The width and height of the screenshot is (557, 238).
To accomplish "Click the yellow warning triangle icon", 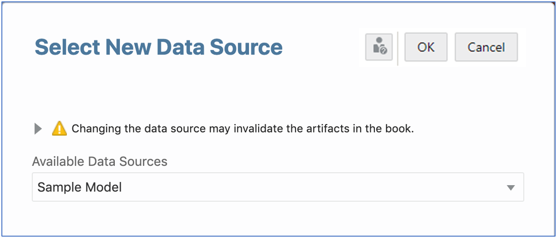I will [x=59, y=128].
